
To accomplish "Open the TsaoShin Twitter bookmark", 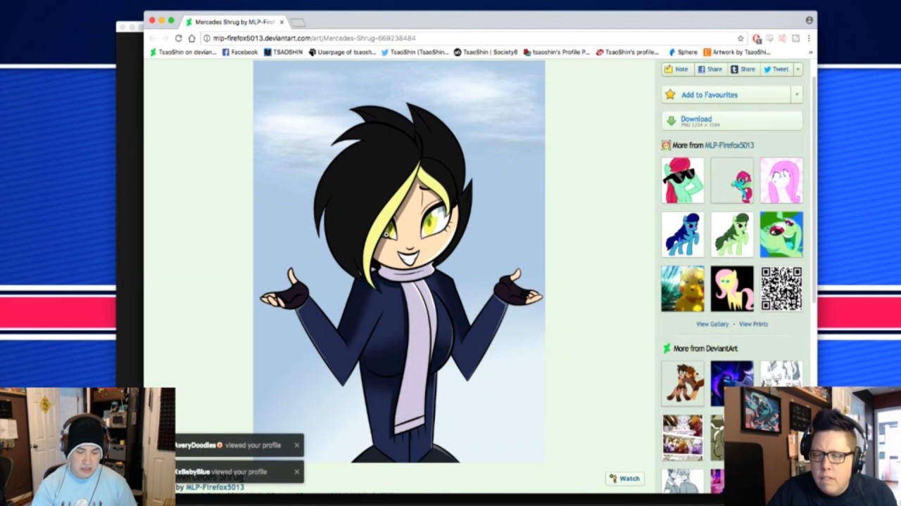I will [x=415, y=52].
